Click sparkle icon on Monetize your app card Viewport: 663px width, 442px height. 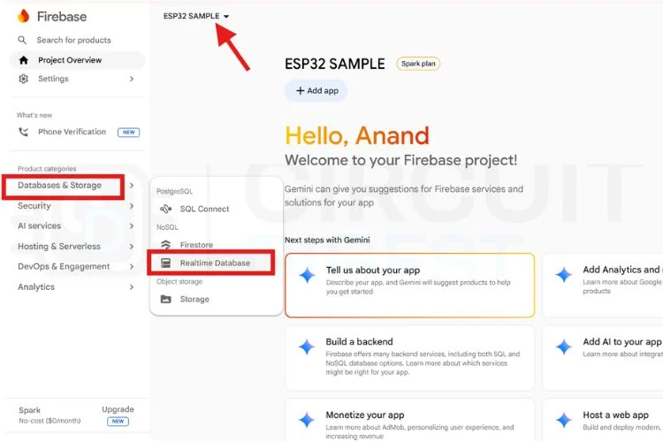(307, 420)
